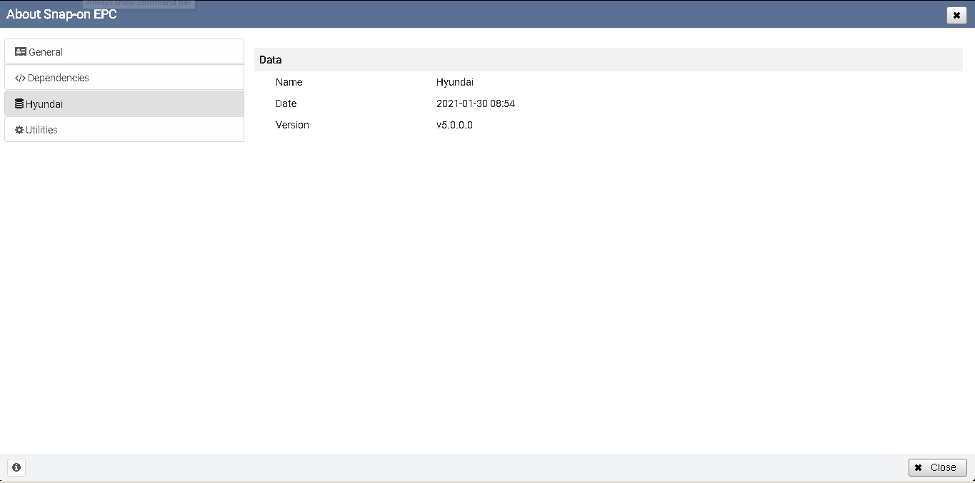Close the About dialog with the X button
This screenshot has height=483, width=975.
click(956, 15)
